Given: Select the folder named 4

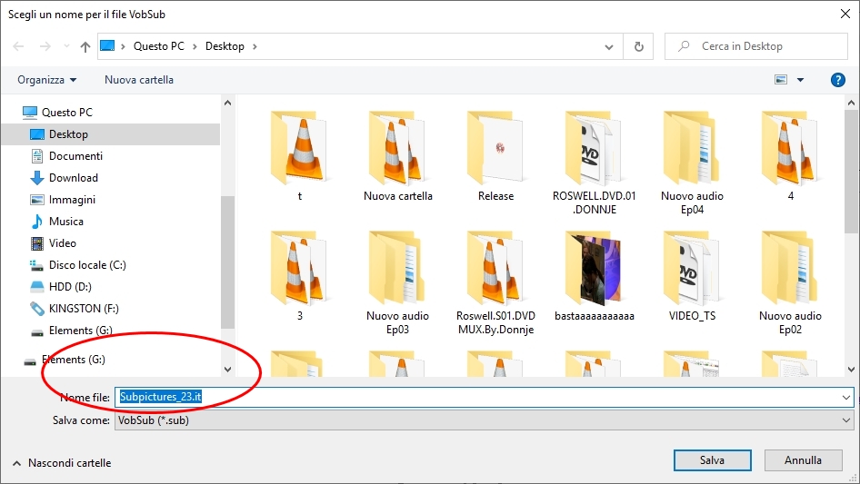Looking at the screenshot, I should point(790,156).
